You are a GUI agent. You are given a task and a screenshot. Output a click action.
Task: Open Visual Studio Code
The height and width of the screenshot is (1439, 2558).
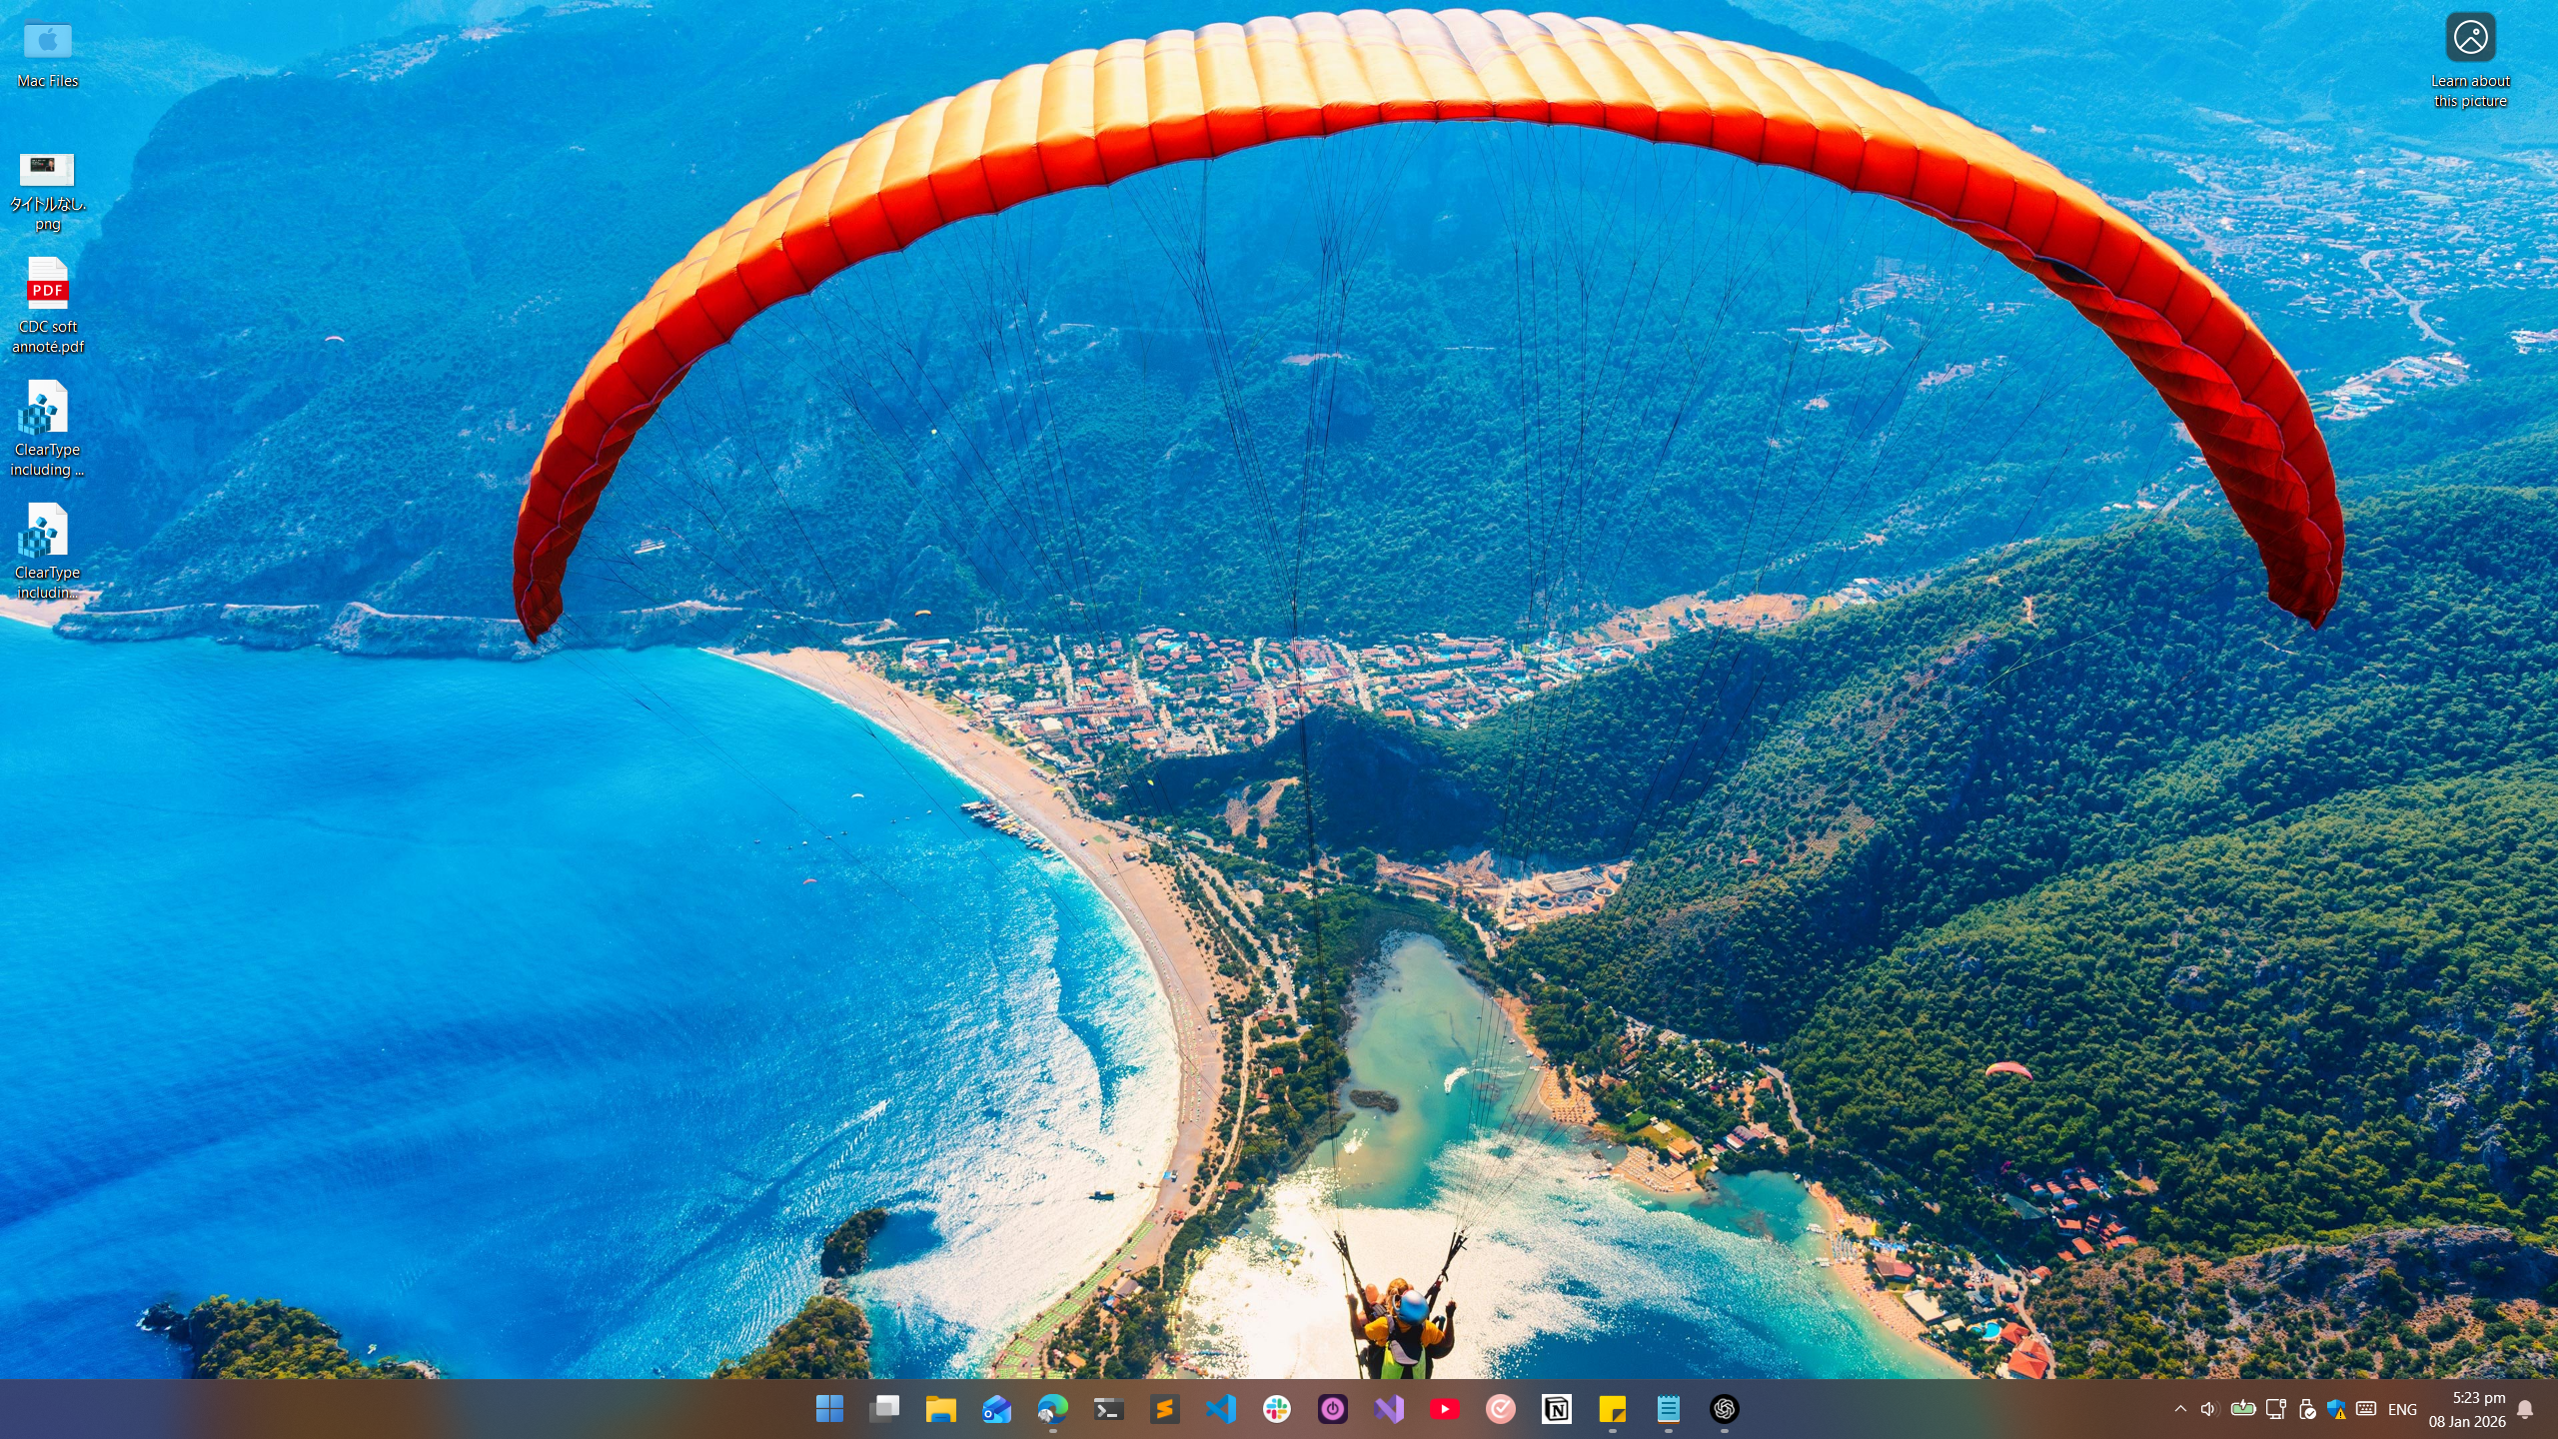[x=1220, y=1409]
